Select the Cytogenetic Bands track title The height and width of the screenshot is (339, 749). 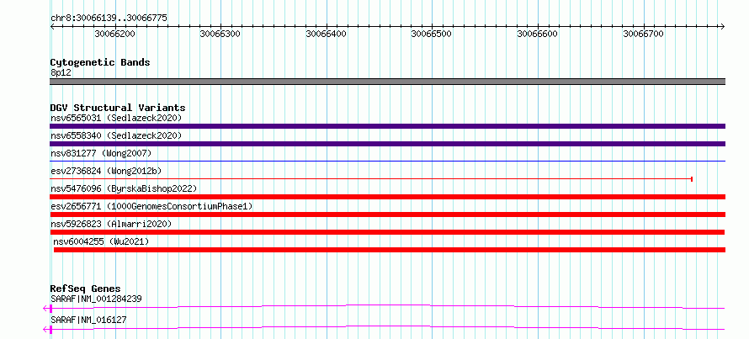pos(100,62)
